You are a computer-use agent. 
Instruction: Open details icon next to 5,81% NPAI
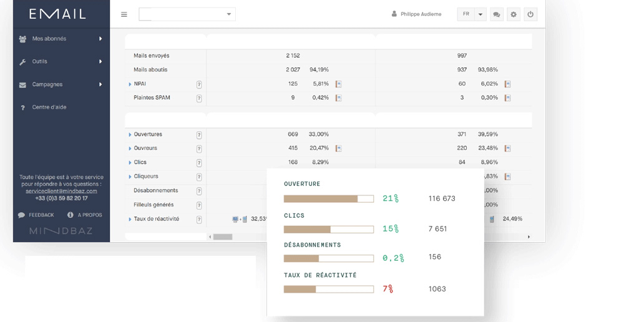point(338,84)
